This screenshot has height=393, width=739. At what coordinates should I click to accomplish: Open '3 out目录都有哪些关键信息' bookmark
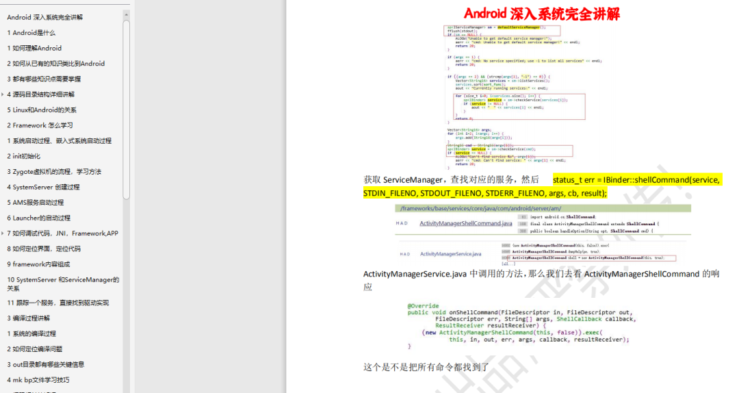point(46,364)
